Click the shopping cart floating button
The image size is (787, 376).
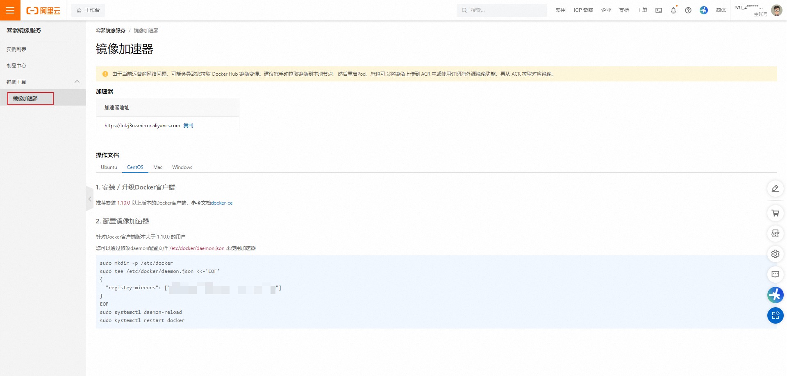[x=775, y=213]
